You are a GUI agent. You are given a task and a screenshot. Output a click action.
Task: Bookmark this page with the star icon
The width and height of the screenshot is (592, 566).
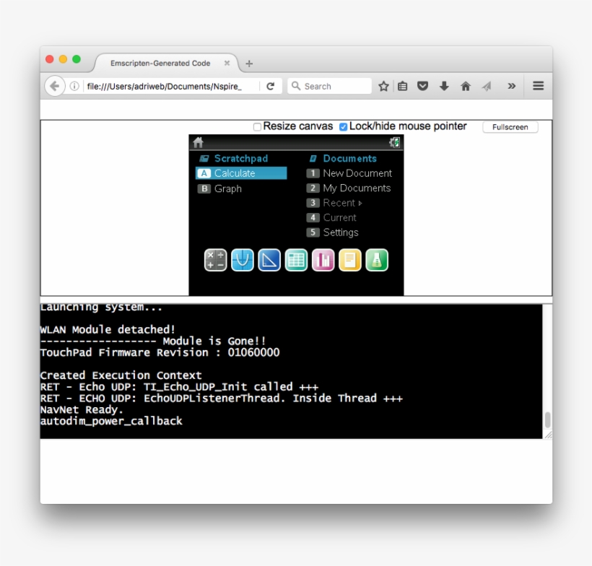tap(383, 86)
